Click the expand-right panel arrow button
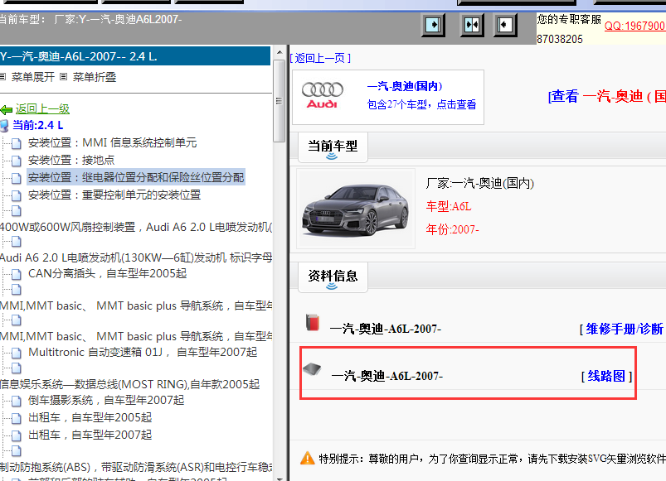Viewport: 666px width, 481px height. [x=433, y=25]
